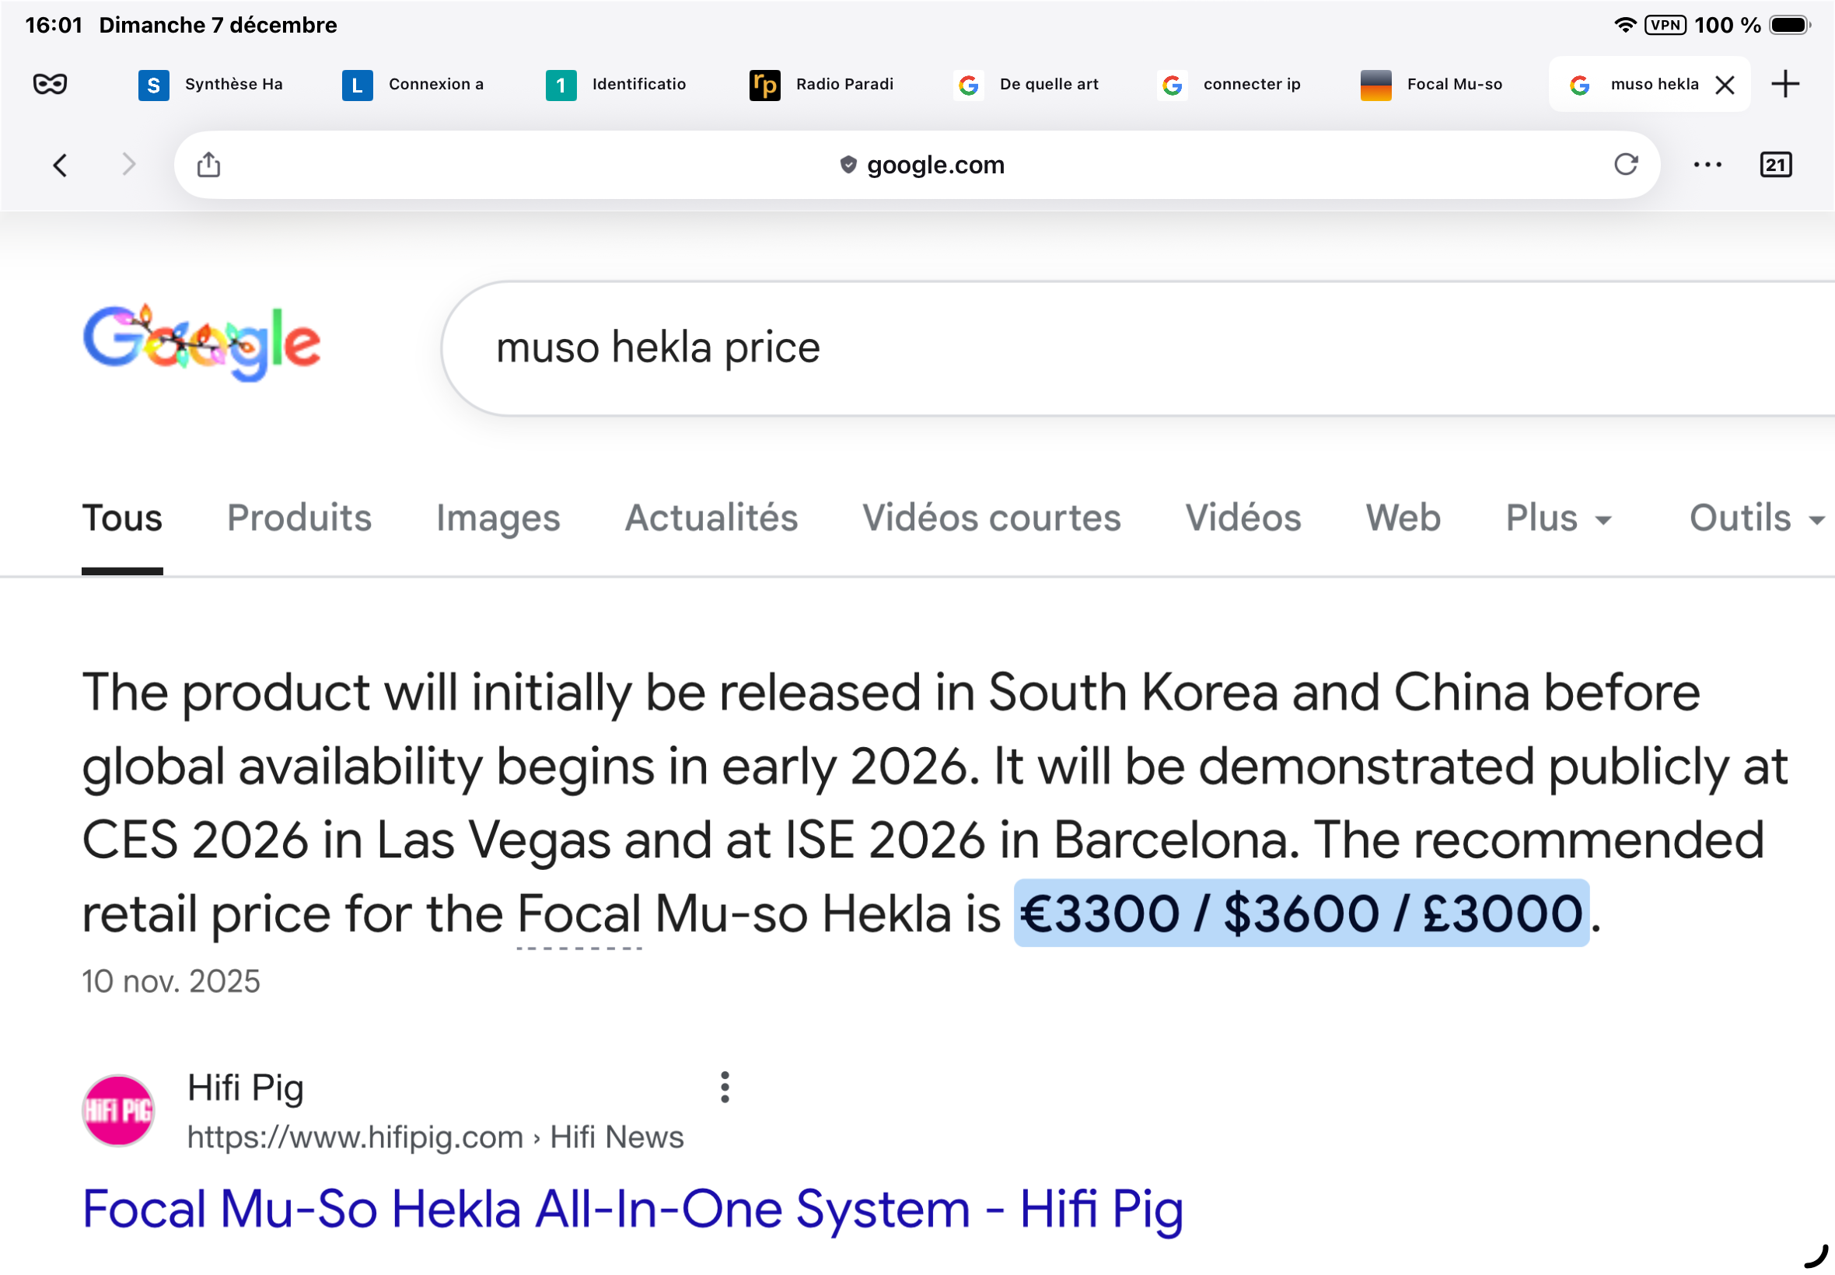Click the muso hekla price search field
This screenshot has height=1275, width=1835.
click(x=959, y=348)
